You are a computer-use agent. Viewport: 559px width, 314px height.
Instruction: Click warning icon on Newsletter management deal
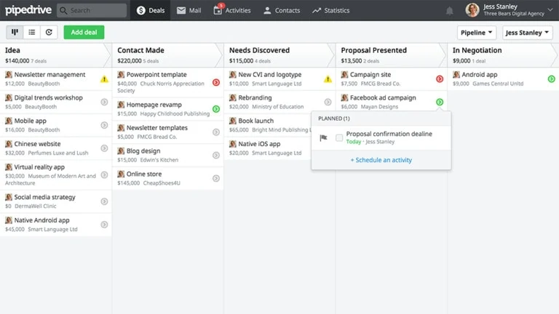point(104,79)
